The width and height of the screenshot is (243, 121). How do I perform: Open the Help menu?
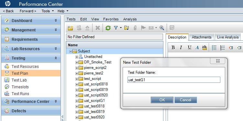63,11
